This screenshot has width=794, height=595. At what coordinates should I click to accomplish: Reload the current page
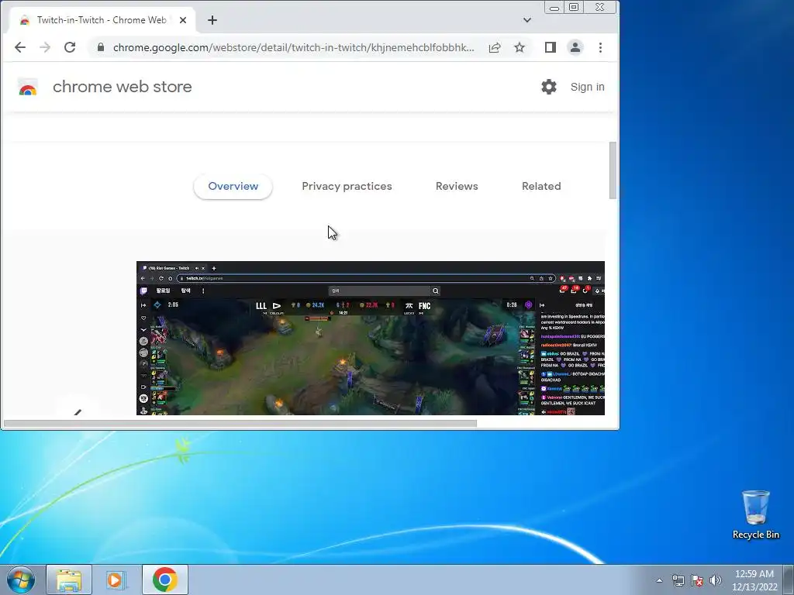coord(70,47)
